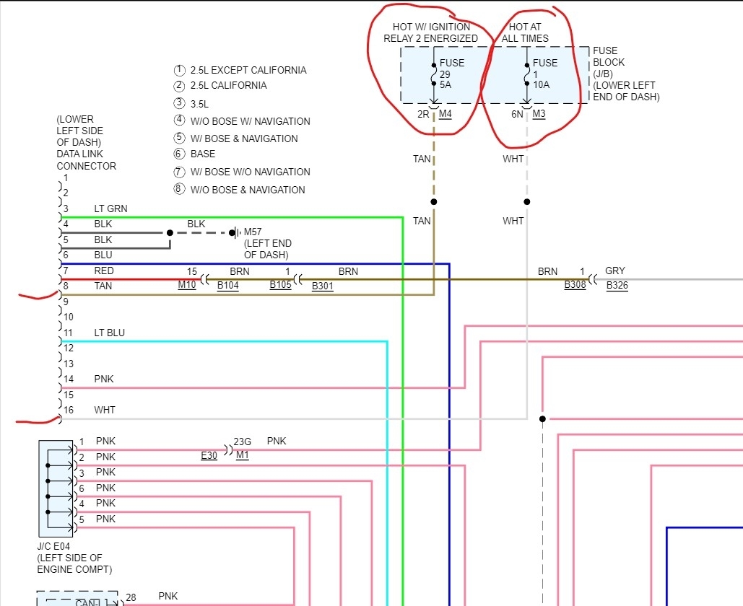Select legend entry "W/ BOSE & NAVIGATION"
The image size is (743, 606).
point(235,139)
